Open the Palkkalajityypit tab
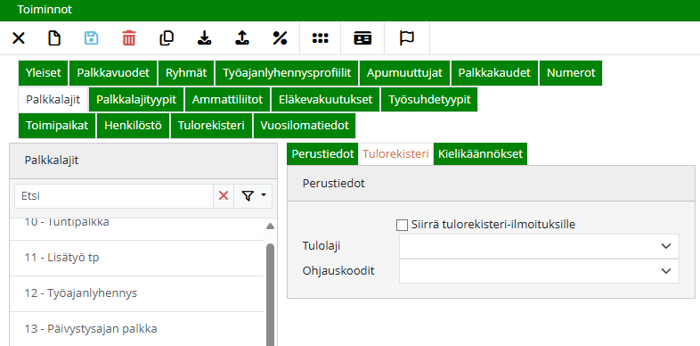The width and height of the screenshot is (700, 346). (x=136, y=99)
